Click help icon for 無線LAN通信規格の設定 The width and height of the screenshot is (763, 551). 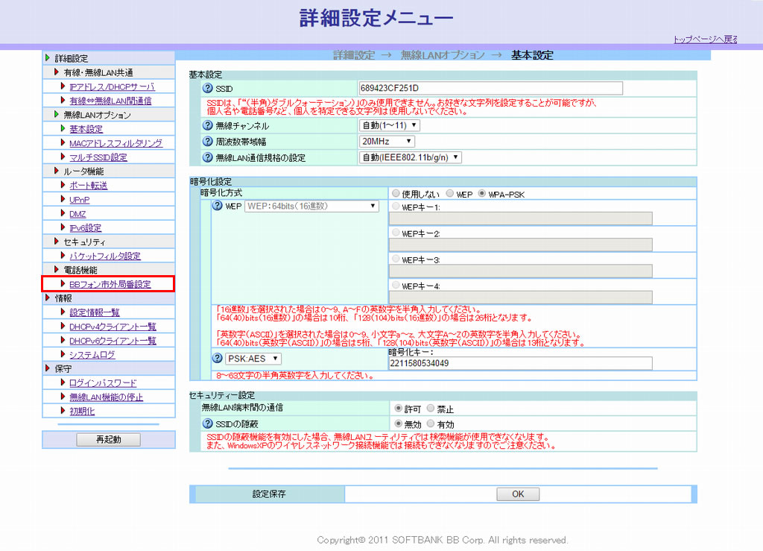208,157
